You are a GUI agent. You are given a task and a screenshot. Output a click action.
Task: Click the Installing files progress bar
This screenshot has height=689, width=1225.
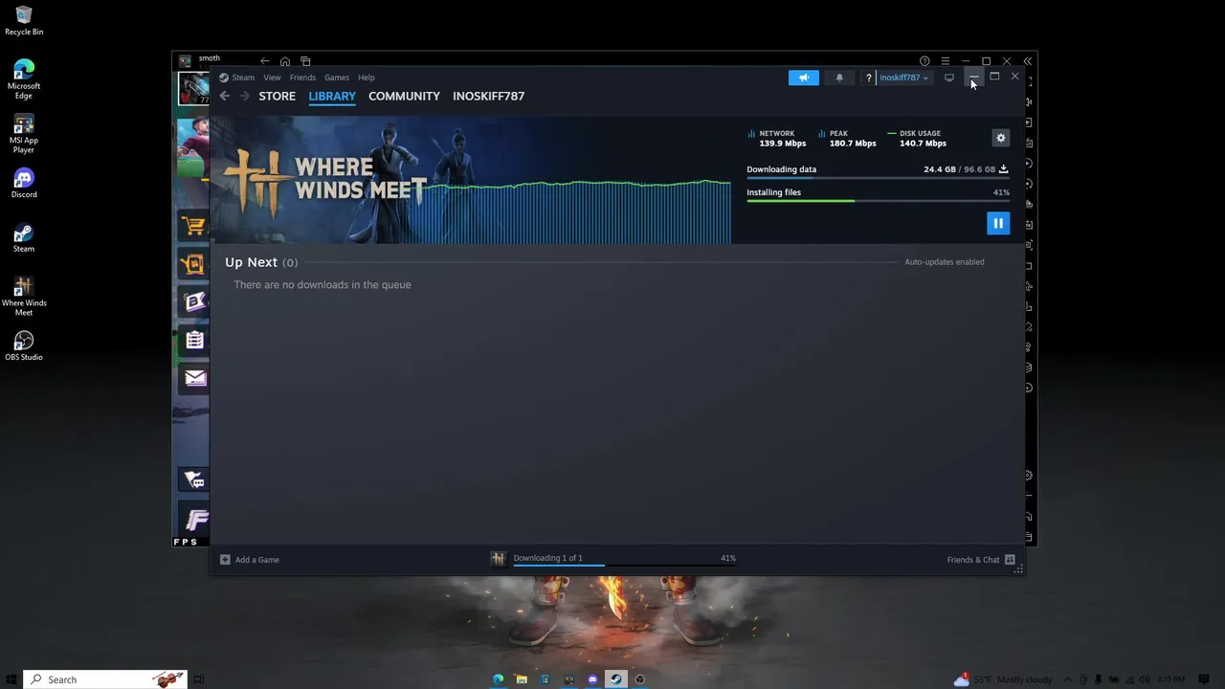(878, 201)
